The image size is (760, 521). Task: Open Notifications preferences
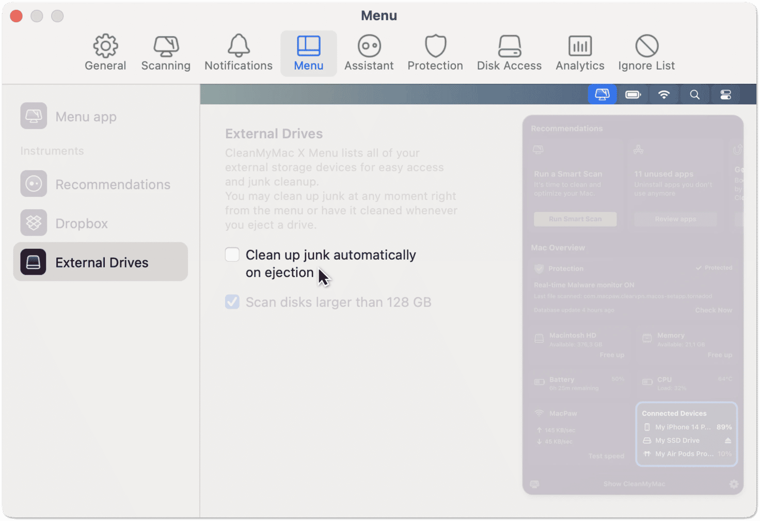point(239,53)
